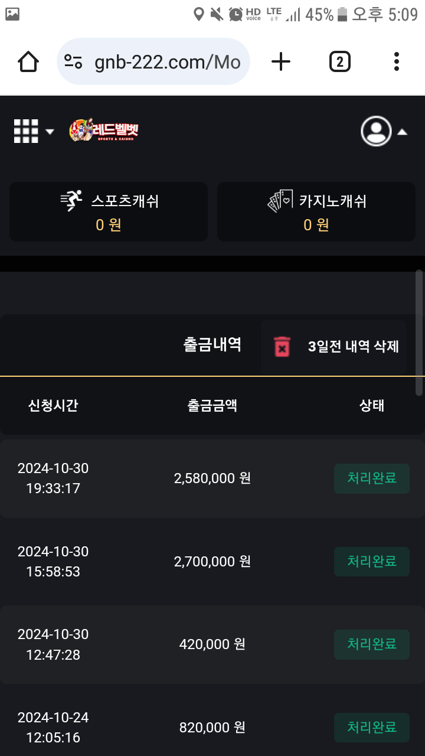Tap the user profile avatar icon

click(x=376, y=131)
